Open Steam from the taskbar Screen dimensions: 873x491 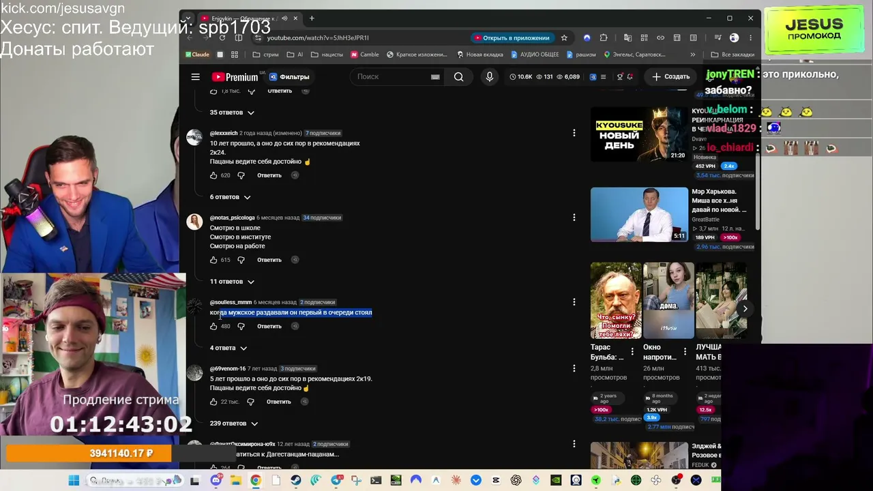coord(295,481)
